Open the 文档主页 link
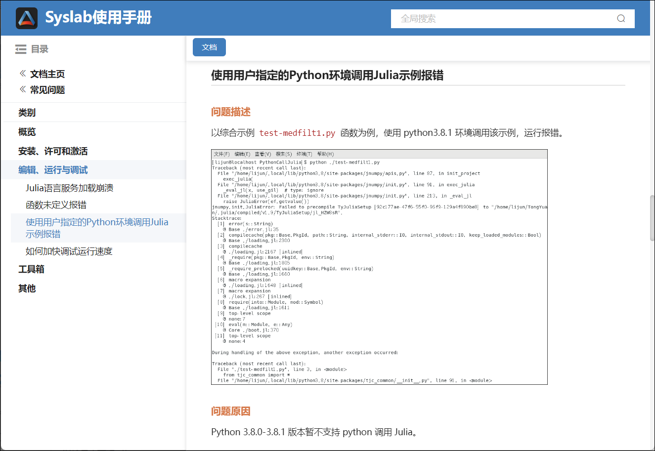This screenshot has width=655, height=451. [47, 74]
